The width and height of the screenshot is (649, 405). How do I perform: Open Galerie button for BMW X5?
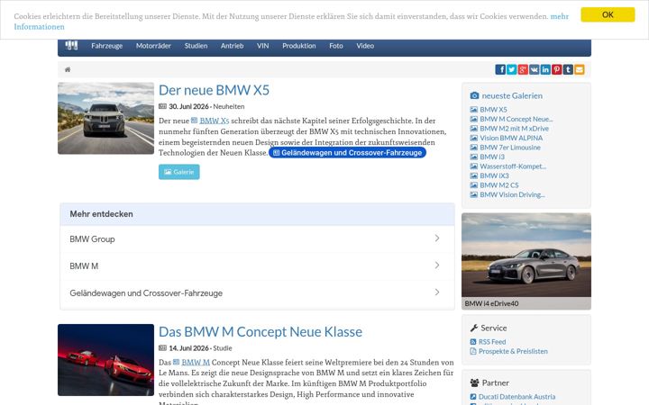coord(178,172)
